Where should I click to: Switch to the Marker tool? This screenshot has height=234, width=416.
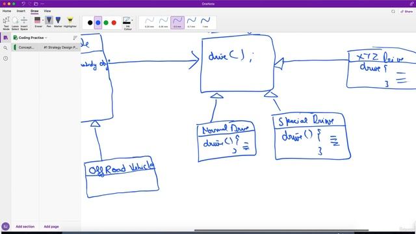coord(58,22)
